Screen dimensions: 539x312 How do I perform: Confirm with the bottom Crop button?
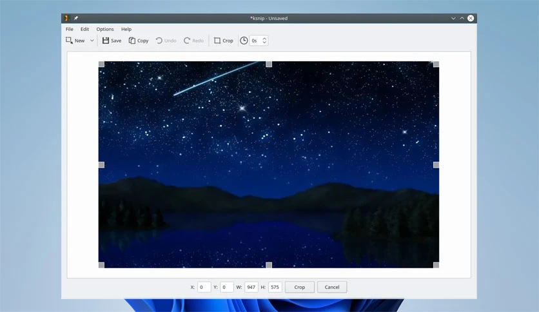(x=299, y=287)
